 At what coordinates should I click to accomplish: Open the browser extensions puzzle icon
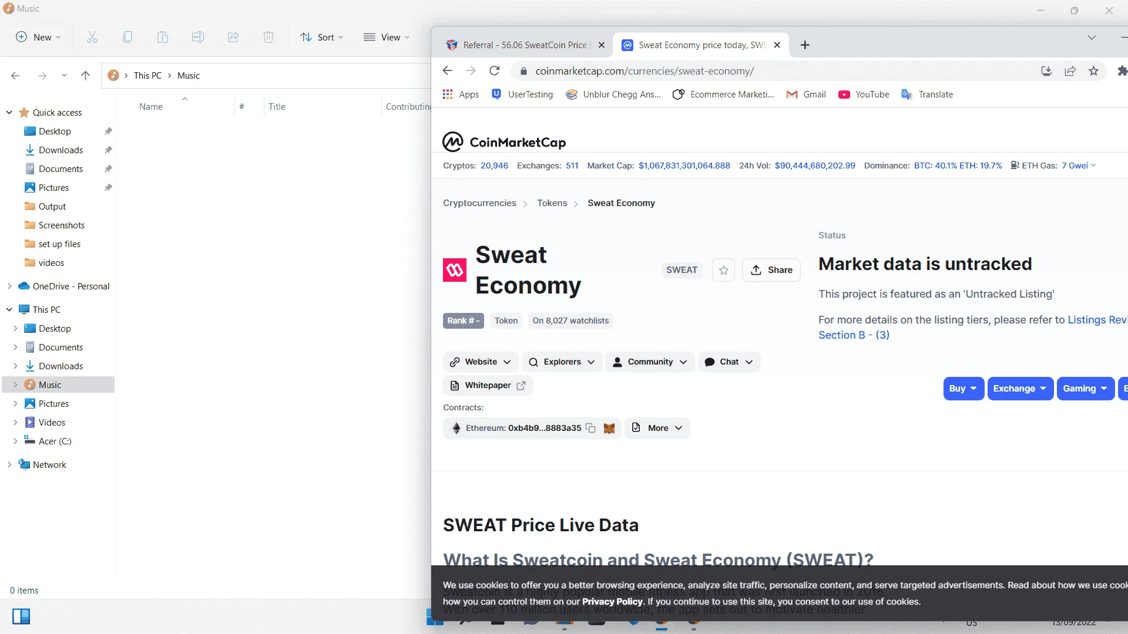click(1122, 71)
